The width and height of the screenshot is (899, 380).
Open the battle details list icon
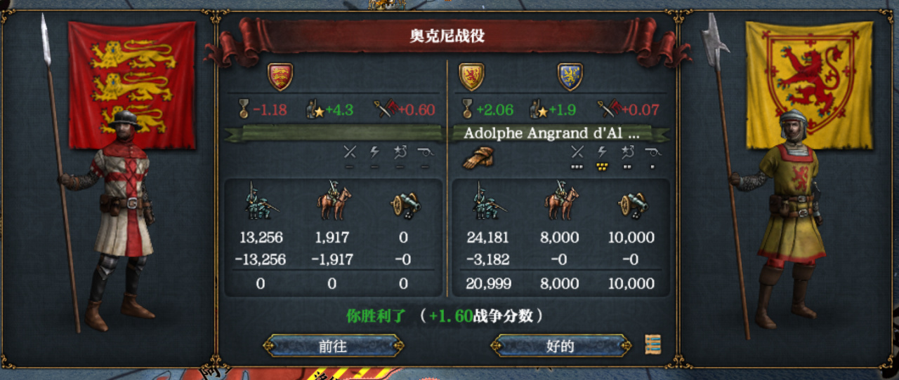tap(653, 344)
